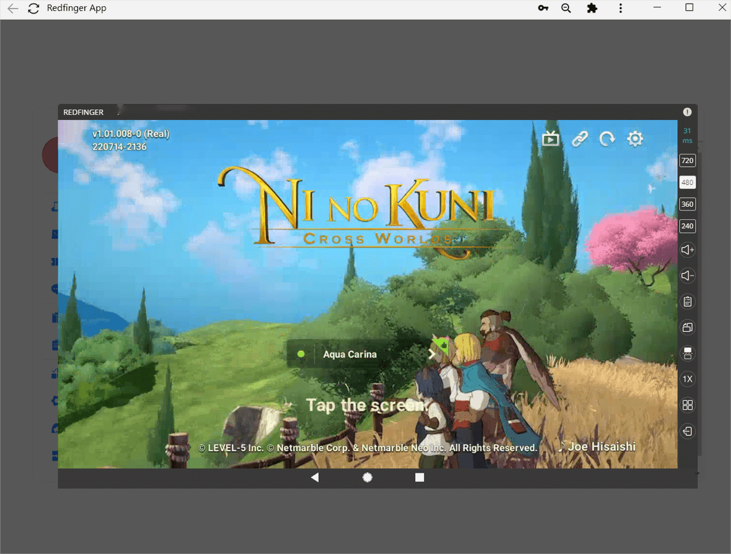This screenshot has width=731, height=554.
Task: Go back using browser back arrow
Action: pos(13,8)
